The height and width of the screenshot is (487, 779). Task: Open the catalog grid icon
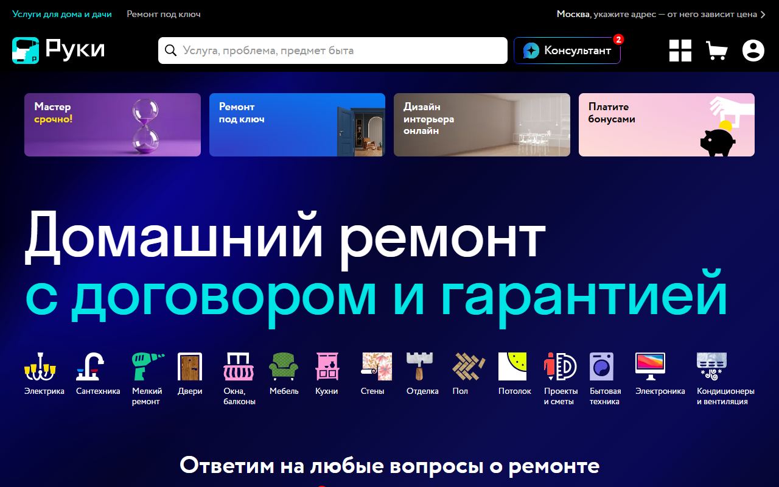(680, 51)
